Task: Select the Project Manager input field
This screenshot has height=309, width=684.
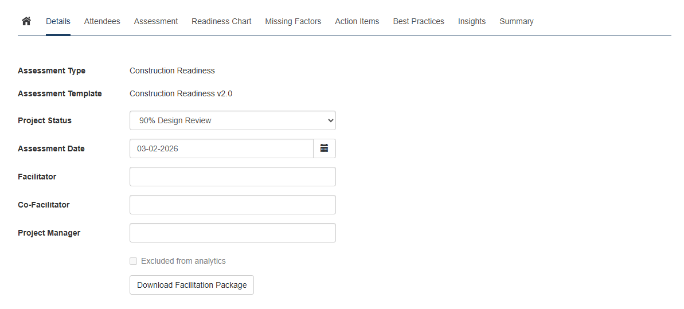Action: point(232,233)
